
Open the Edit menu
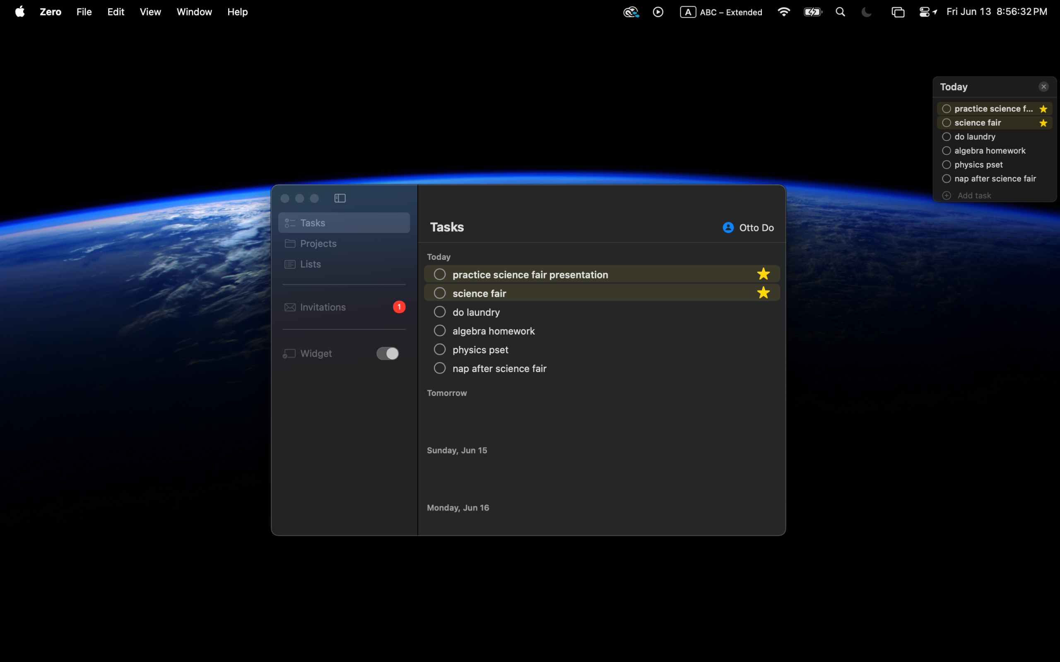pos(116,12)
